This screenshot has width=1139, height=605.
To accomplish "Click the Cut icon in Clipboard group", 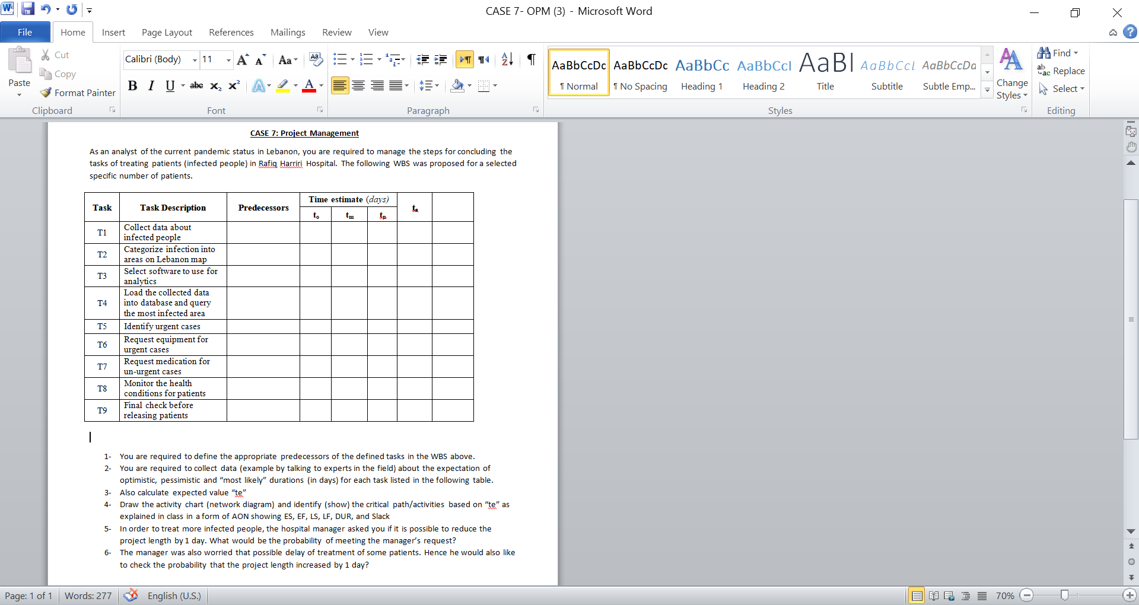I will pos(46,55).
